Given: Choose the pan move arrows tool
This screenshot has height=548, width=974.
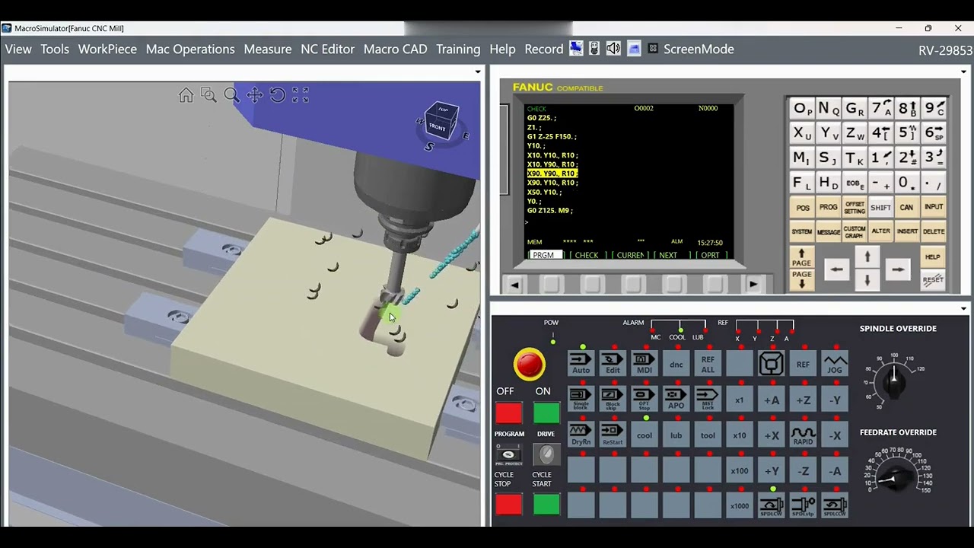Looking at the screenshot, I should click(254, 95).
